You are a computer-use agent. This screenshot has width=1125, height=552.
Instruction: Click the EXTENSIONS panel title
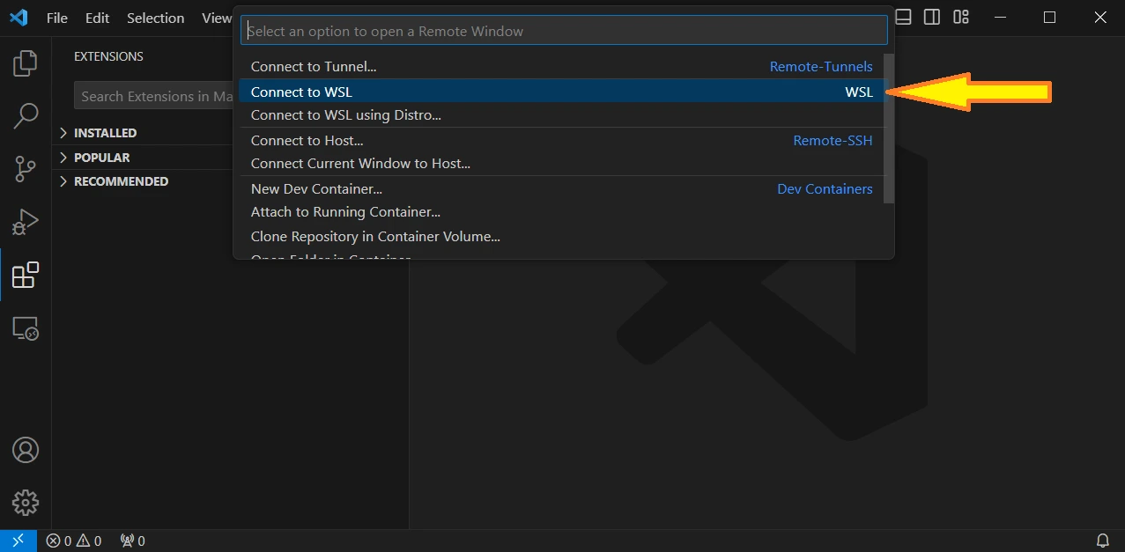pyautogui.click(x=108, y=56)
